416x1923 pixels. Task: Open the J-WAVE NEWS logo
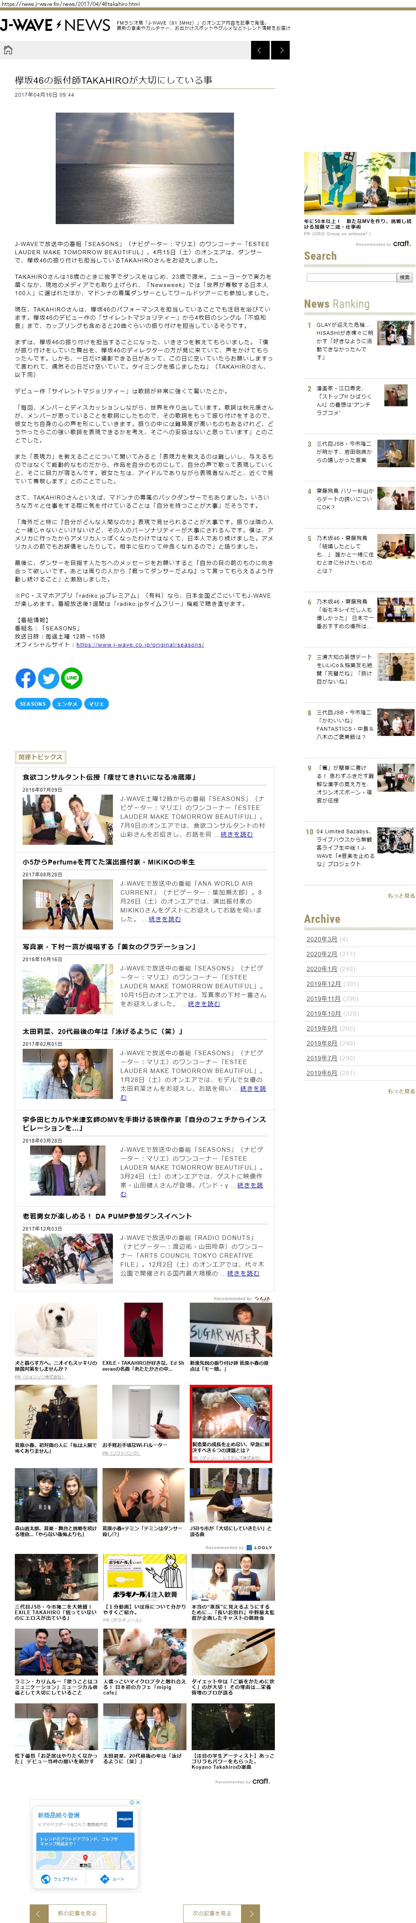pos(55,25)
